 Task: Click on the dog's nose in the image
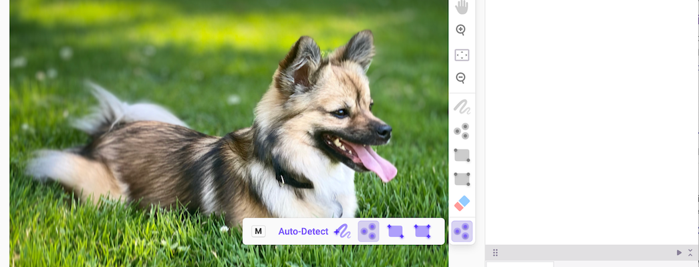(x=384, y=131)
